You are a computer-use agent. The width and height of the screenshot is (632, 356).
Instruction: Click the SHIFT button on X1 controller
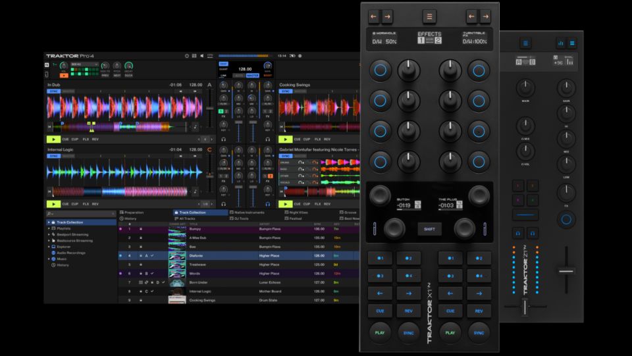[x=429, y=229]
